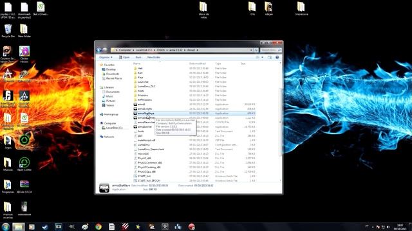Sort by Date modified column header

198,64
